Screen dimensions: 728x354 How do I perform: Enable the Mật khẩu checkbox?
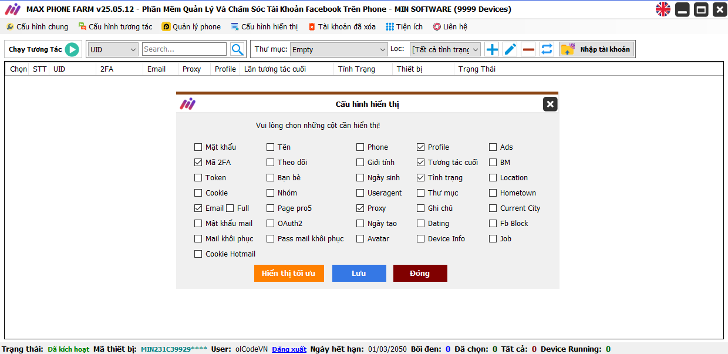198,147
